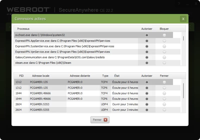Select Autoriser for PID 1312 TCP6 connection
This screenshot has width=200, height=140.
point(147,88)
